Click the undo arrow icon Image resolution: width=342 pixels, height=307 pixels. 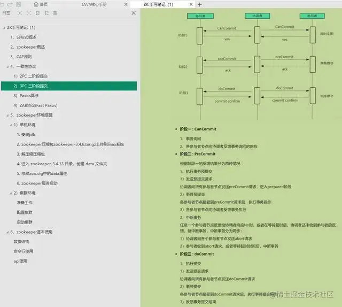coord(2,4)
